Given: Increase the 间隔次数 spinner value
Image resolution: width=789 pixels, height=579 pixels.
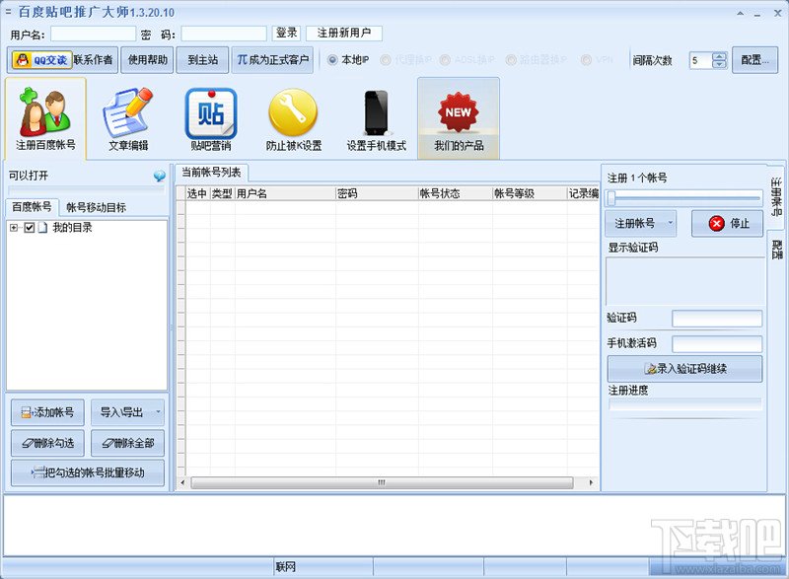Looking at the screenshot, I should [720, 56].
